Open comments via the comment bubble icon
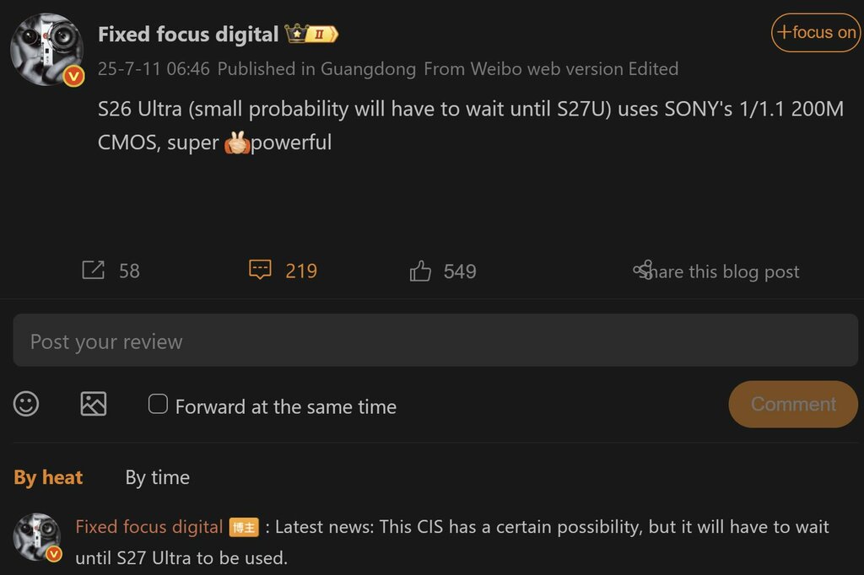 click(260, 271)
